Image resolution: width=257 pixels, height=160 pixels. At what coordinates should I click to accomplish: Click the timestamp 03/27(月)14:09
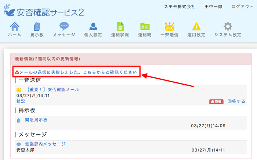pos(208,126)
